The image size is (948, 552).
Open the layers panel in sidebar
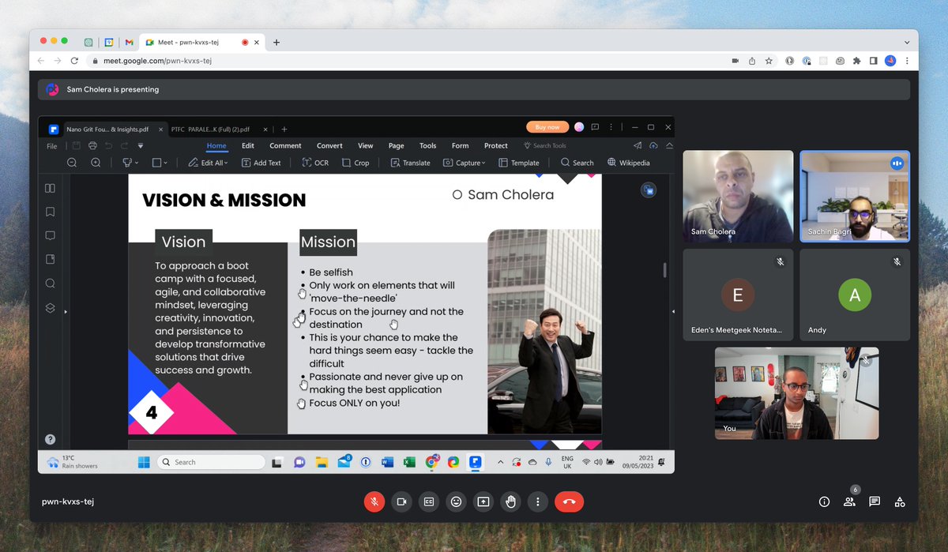[50, 308]
